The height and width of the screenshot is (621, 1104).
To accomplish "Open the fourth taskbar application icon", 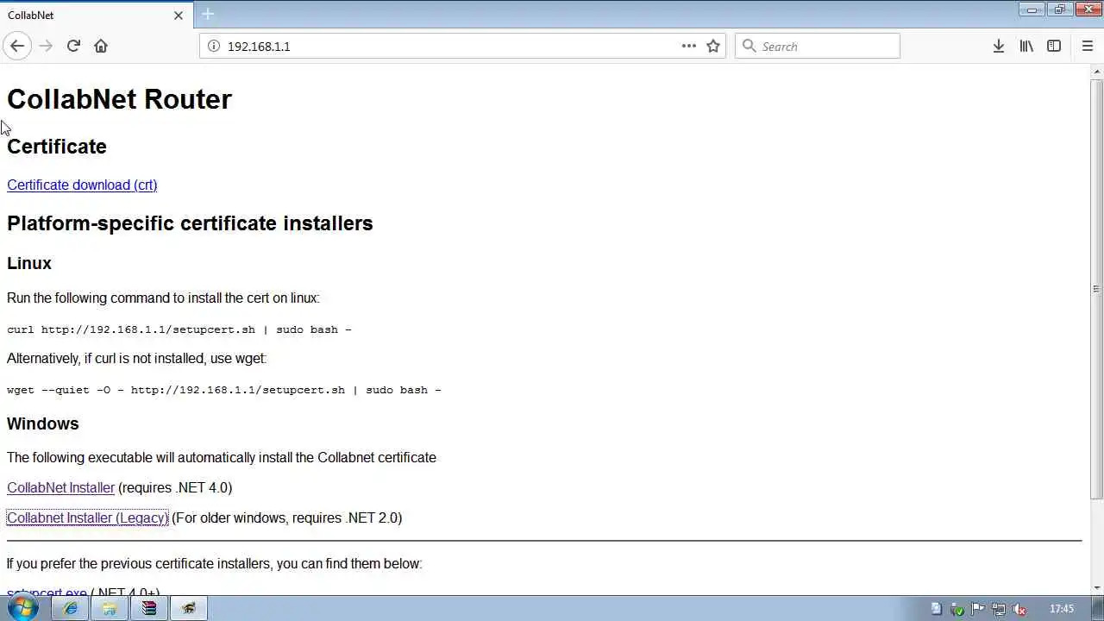I will (x=189, y=608).
